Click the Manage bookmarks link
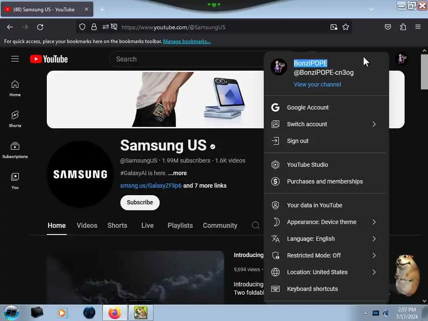The height and width of the screenshot is (321, 428). pos(187,41)
